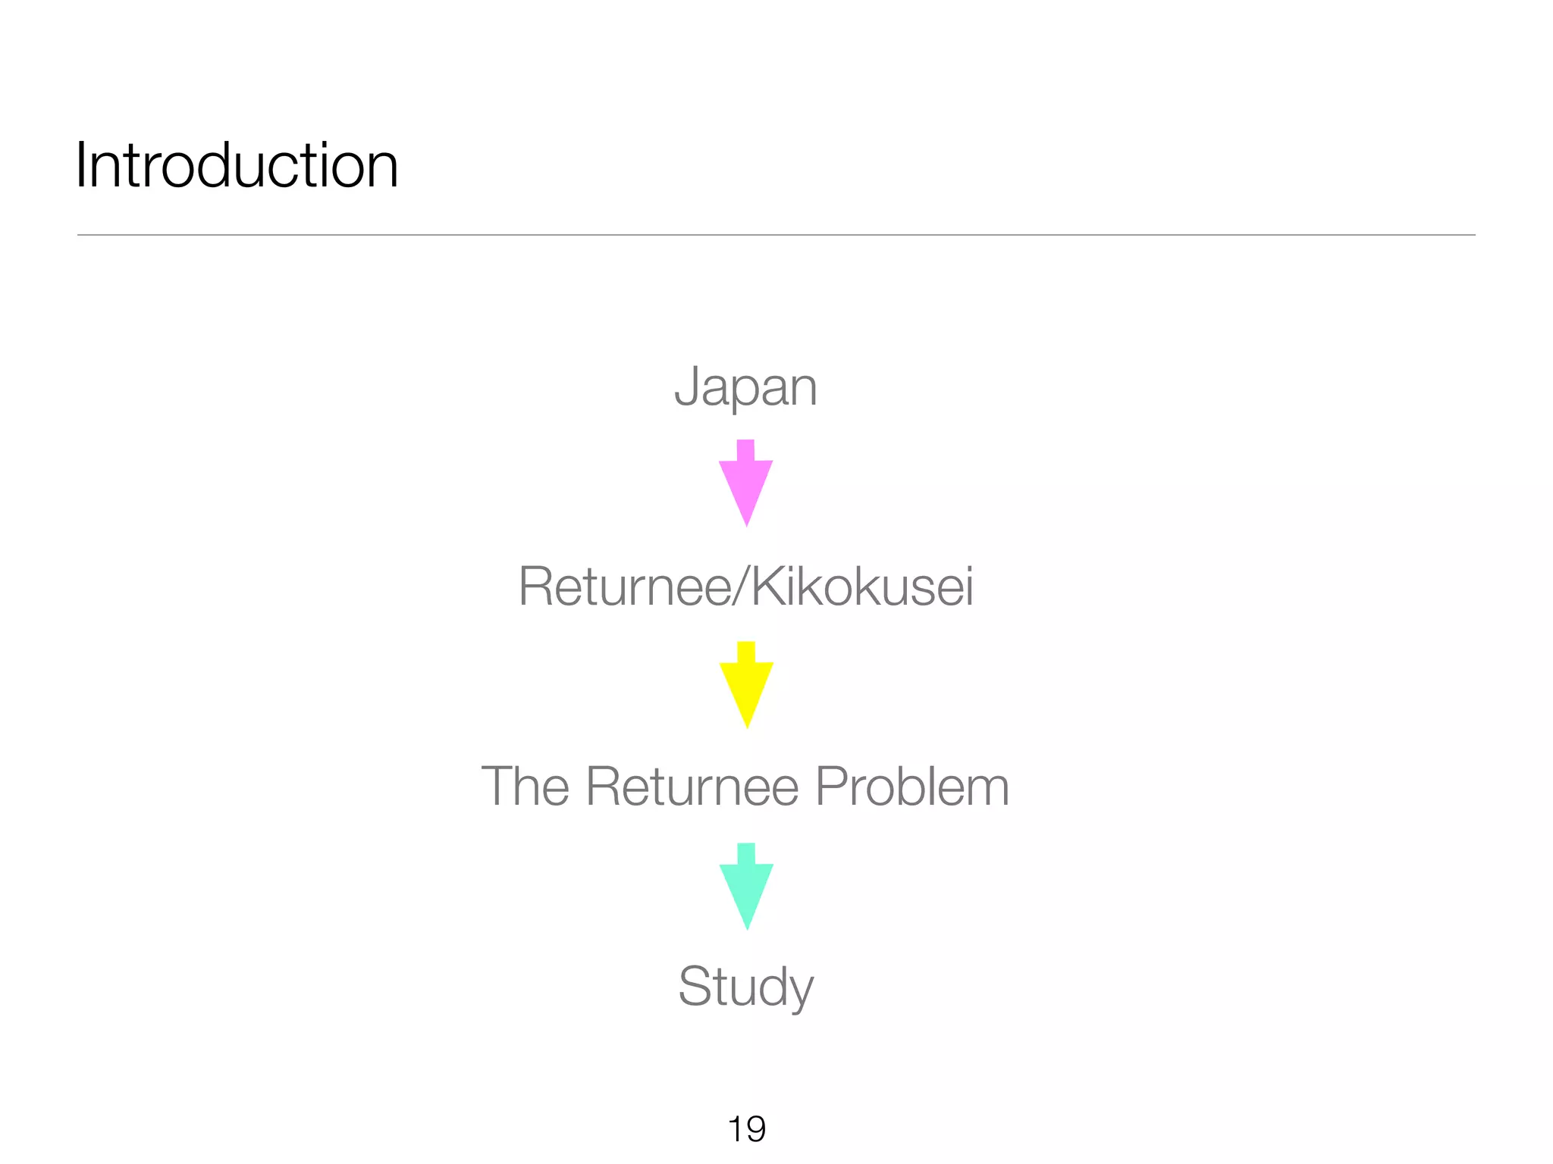1553x1164 pixels.
Task: Click the word "Problem"
Action: point(912,786)
